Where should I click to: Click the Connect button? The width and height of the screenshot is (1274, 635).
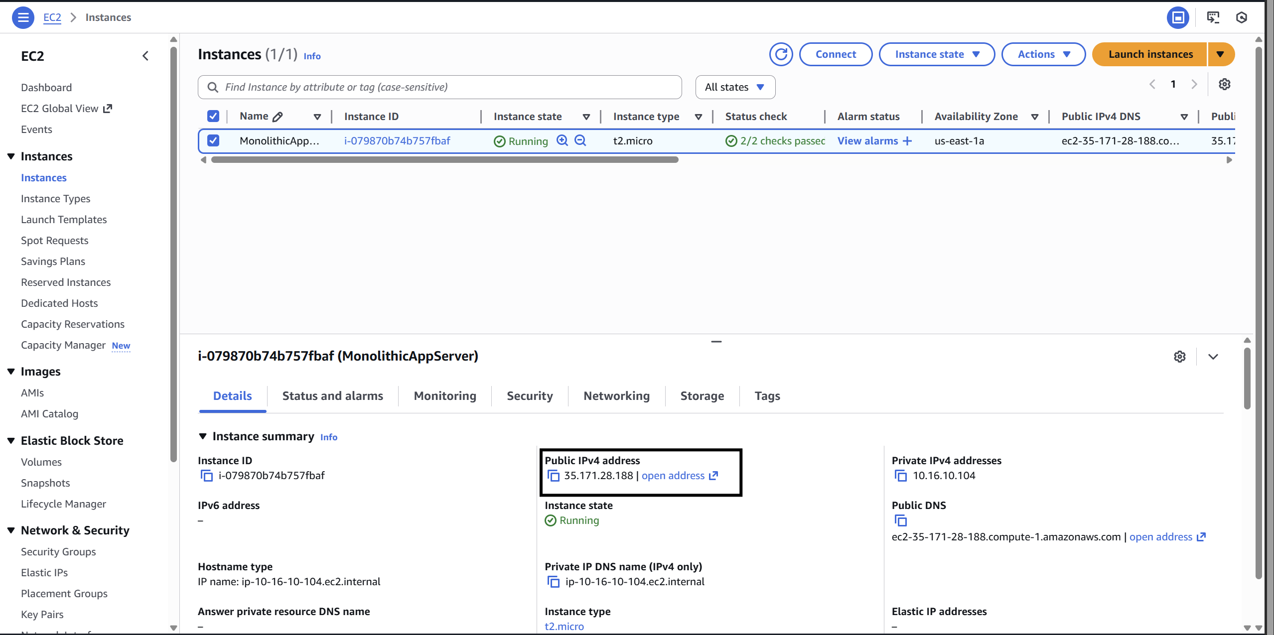[836, 54]
